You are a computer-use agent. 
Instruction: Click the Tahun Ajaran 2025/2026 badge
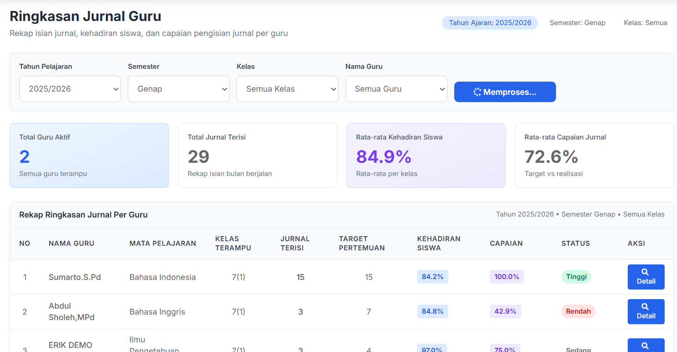[490, 23]
